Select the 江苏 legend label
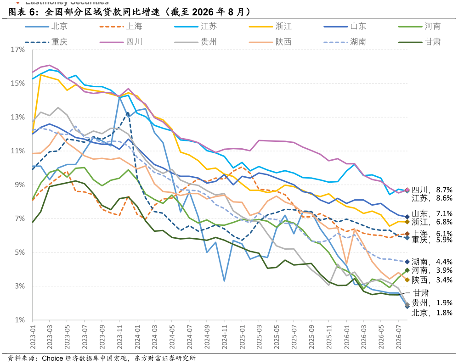The image size is (458, 364). click(209, 26)
